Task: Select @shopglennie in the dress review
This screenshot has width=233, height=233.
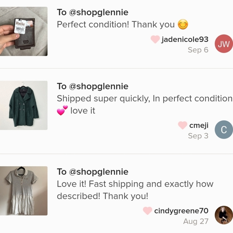Action: [98, 172]
